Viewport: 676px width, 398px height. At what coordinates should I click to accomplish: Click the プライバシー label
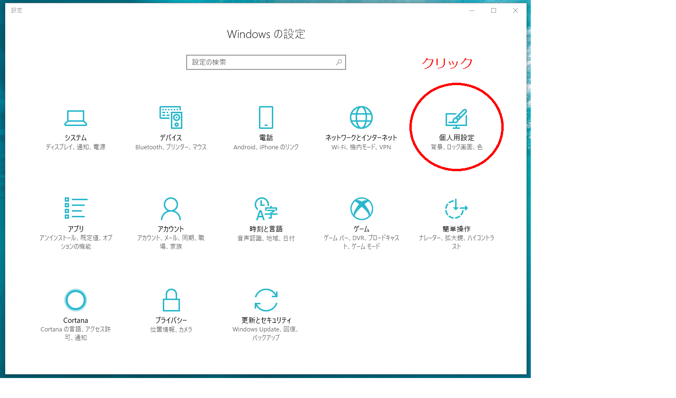[x=171, y=320]
